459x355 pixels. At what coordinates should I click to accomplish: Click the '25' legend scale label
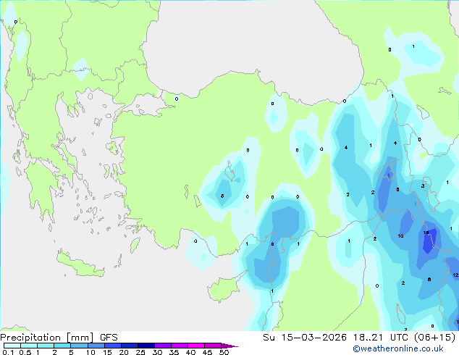pos(140,352)
